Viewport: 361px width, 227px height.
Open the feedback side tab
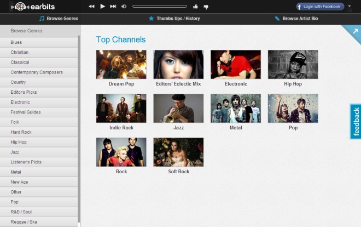tap(356, 122)
